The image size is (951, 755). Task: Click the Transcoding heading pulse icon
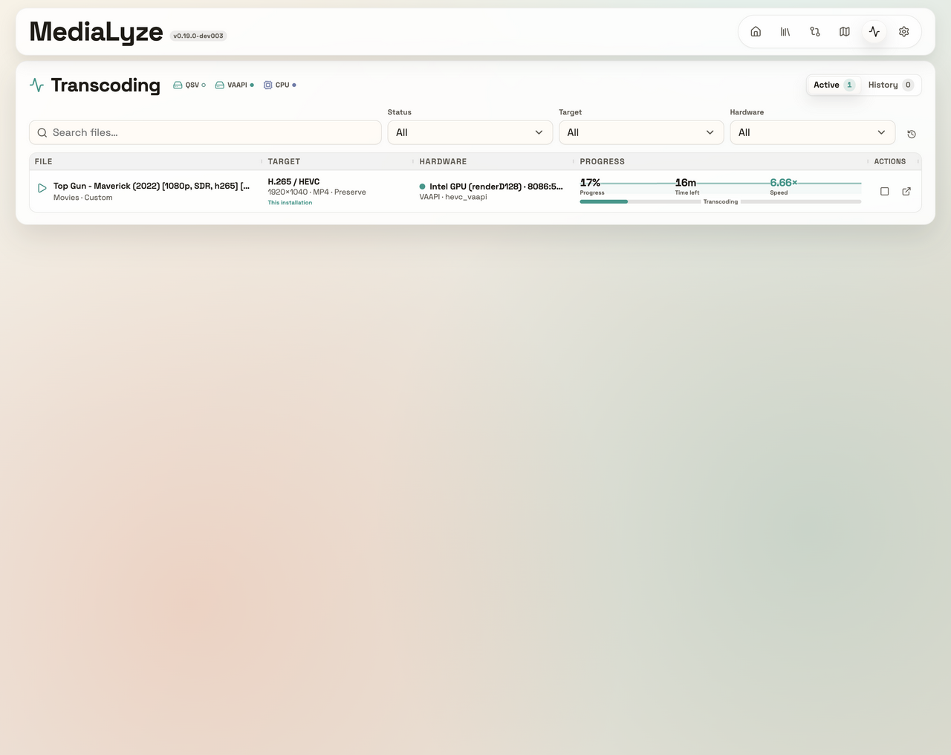(x=37, y=85)
